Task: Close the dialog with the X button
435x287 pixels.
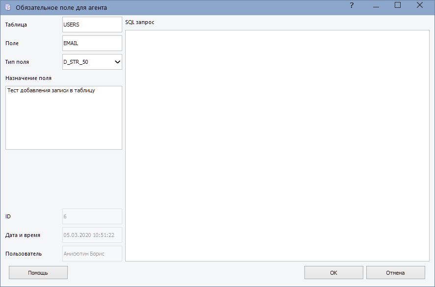Action: [x=420, y=5]
